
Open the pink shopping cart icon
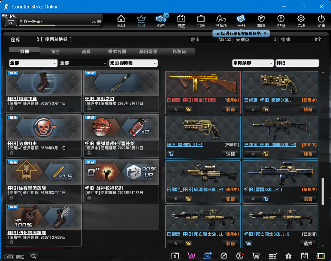coord(191,256)
